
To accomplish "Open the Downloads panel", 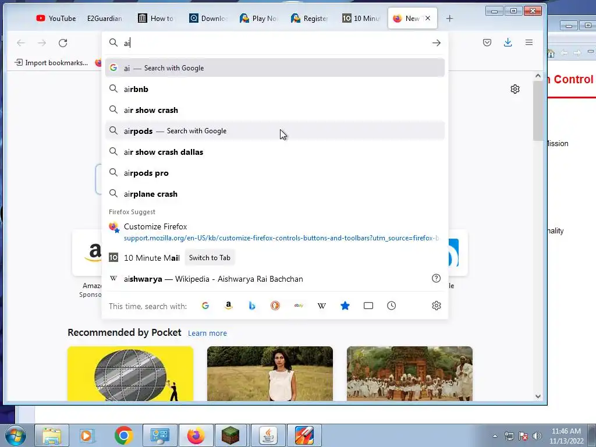I will click(x=508, y=42).
